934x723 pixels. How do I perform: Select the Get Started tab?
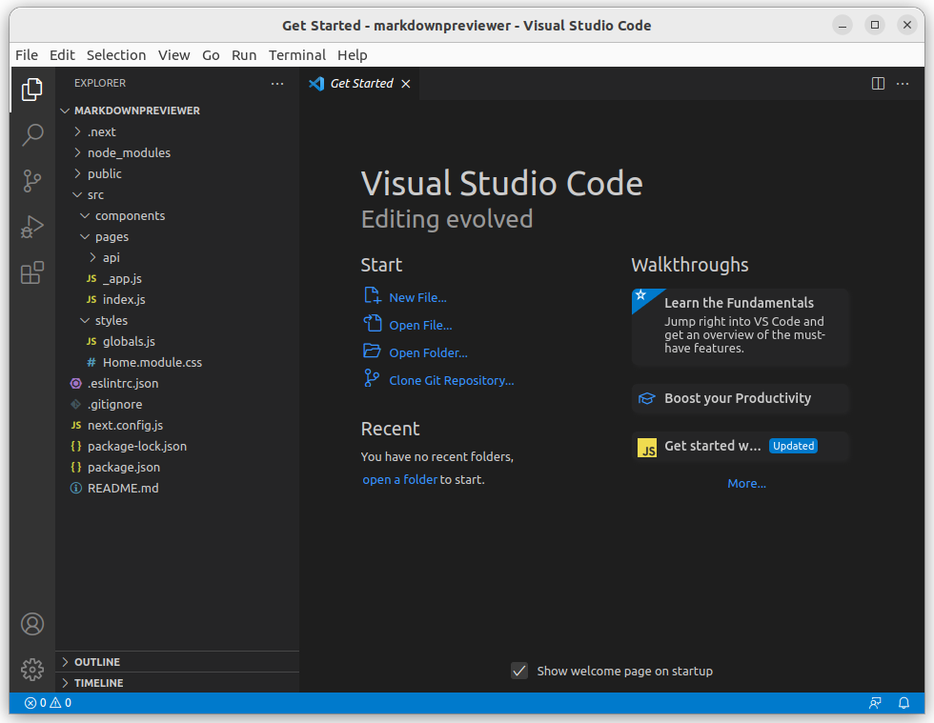[x=360, y=84]
